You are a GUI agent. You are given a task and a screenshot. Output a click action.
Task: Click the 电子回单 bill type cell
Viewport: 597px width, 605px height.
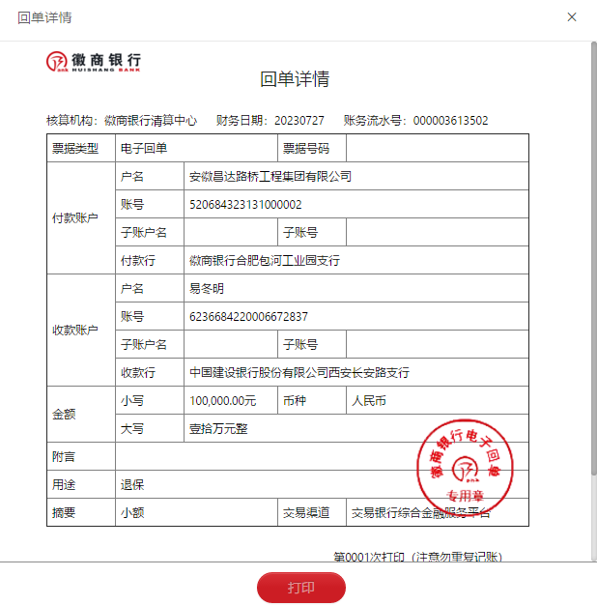click(144, 149)
